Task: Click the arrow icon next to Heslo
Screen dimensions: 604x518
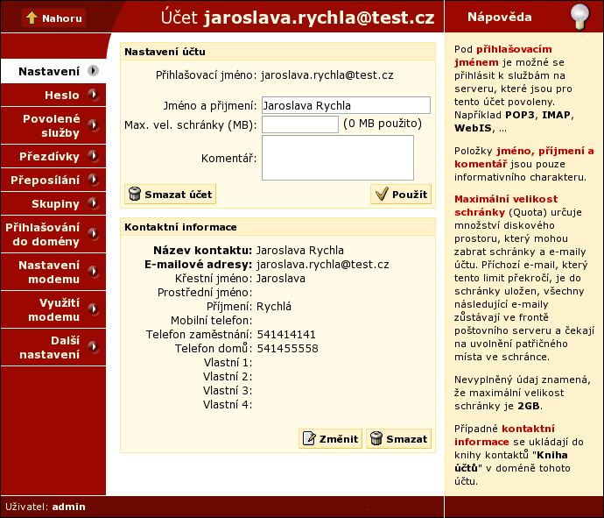Action: 93,96
